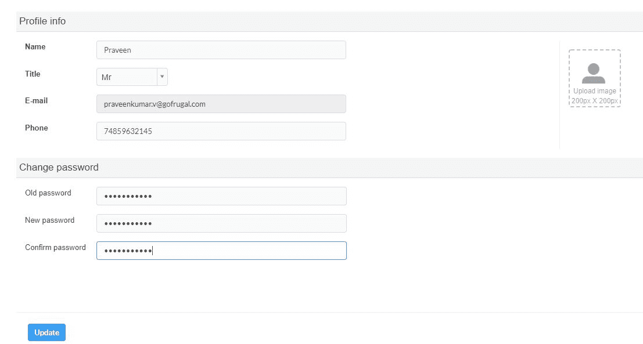
Task: Expand the Title dropdown arrow
Action: pos(162,77)
